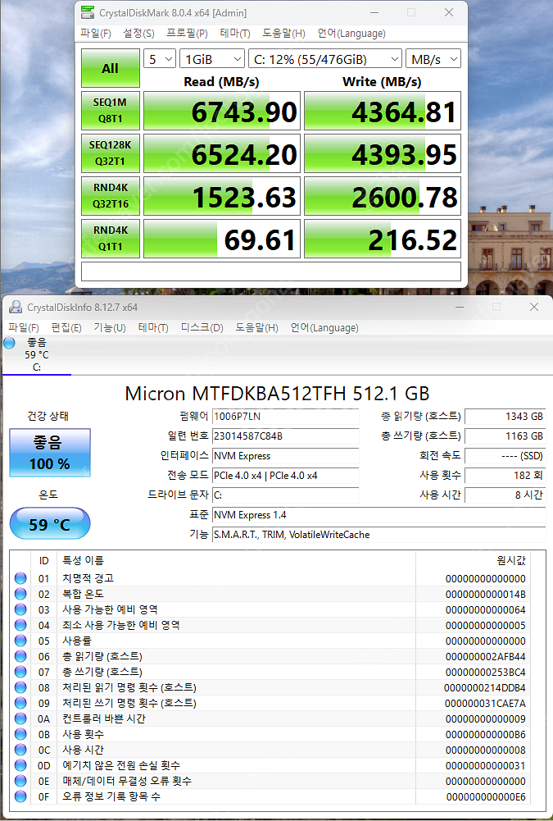The width and height of the screenshot is (553, 821).
Task: Open 프로필(P) menu in CrystalDiskMark
Action: click(188, 34)
